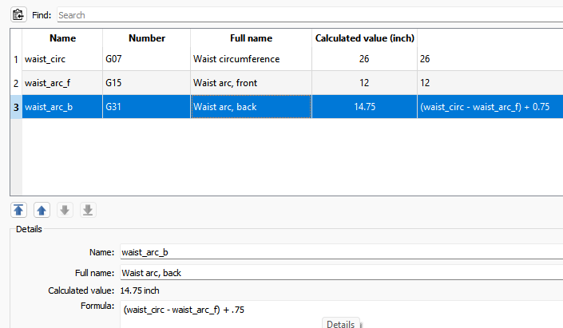The height and width of the screenshot is (328, 563).
Task: Click the Full name column header
Action: [251, 38]
